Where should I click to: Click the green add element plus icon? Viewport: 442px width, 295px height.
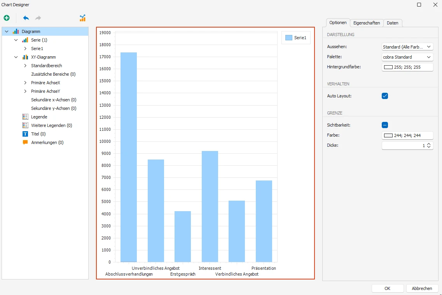click(7, 18)
